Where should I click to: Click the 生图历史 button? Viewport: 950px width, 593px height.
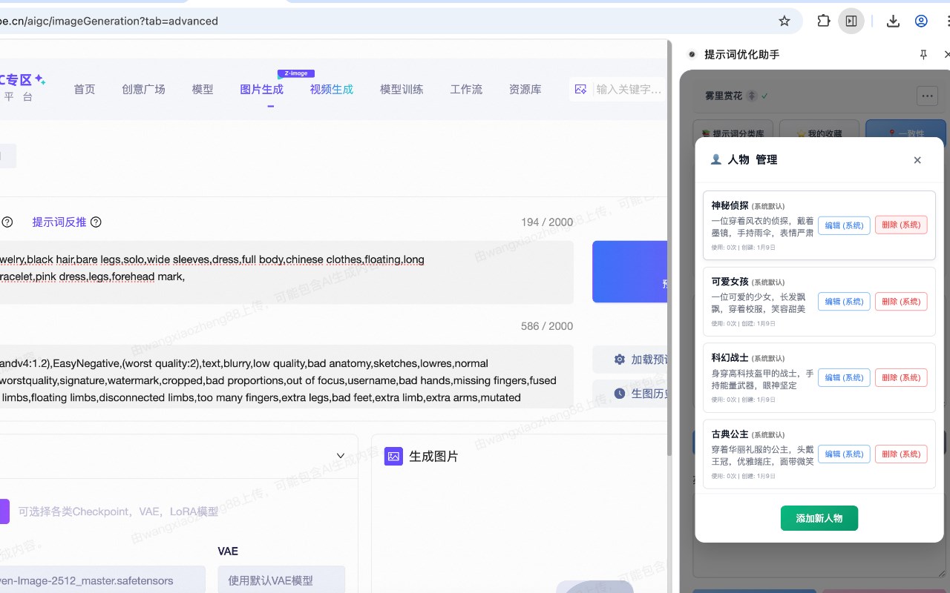[x=631, y=394]
